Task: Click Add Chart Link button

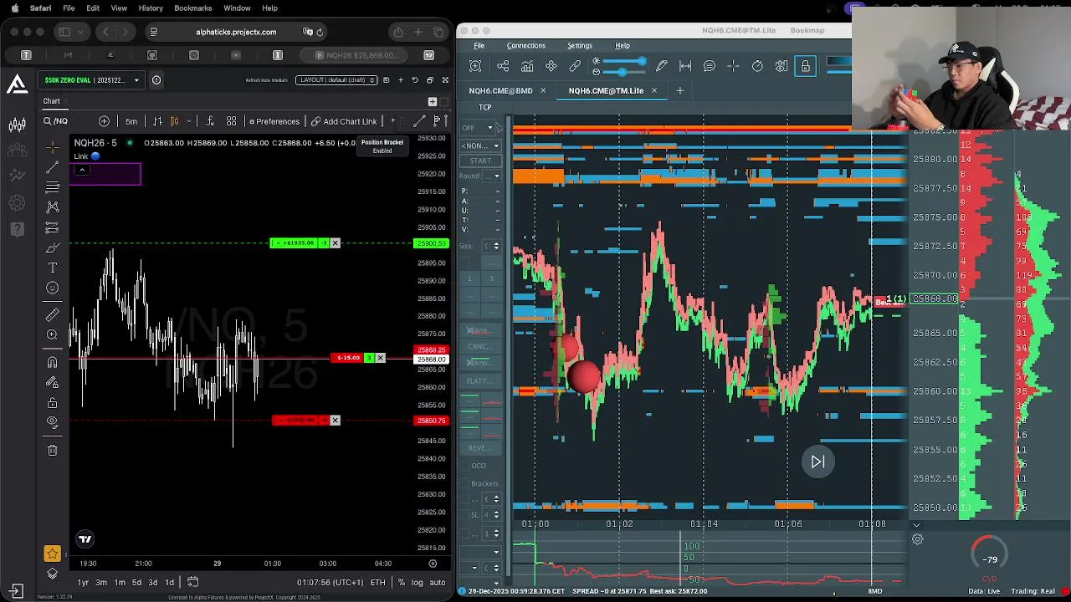Action: coord(344,121)
